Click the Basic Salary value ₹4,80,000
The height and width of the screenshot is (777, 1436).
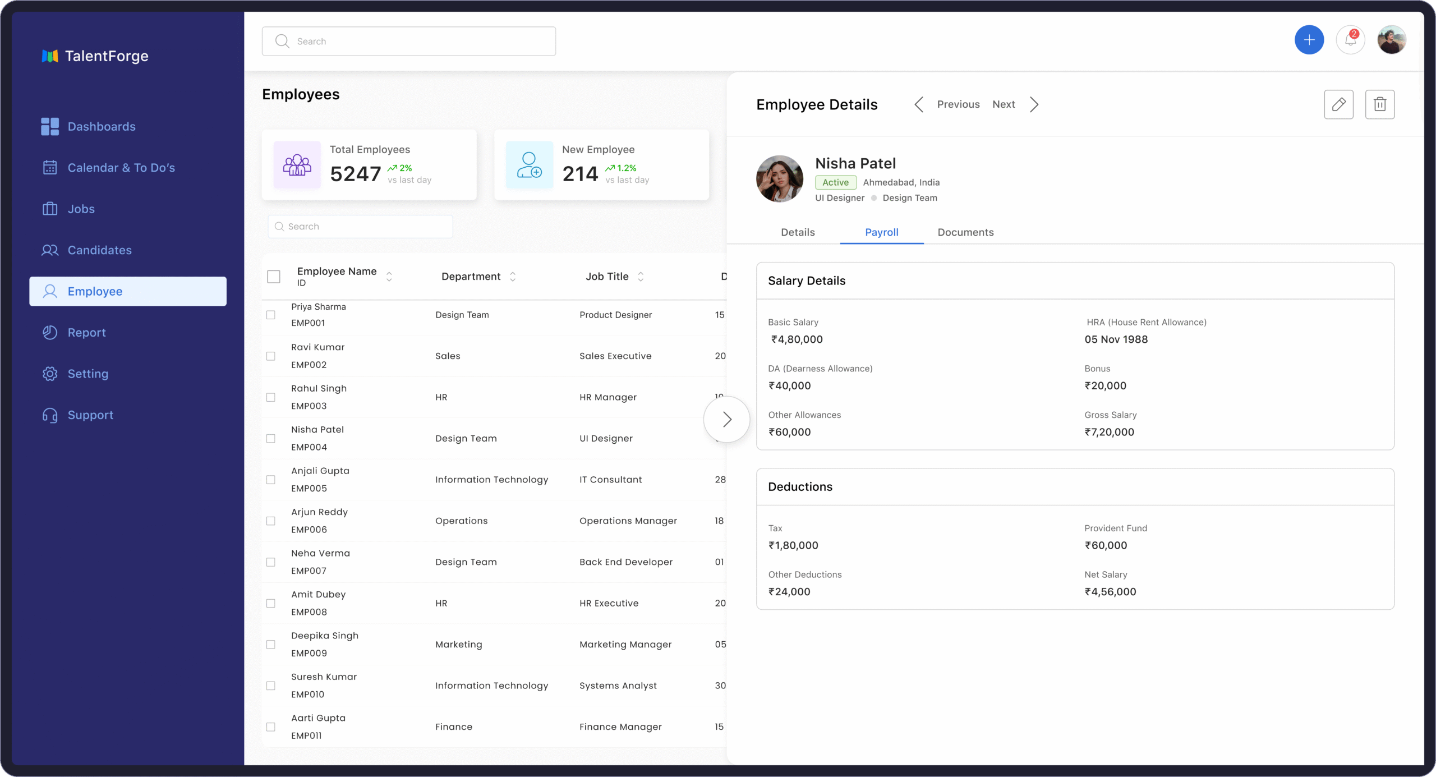(x=797, y=339)
